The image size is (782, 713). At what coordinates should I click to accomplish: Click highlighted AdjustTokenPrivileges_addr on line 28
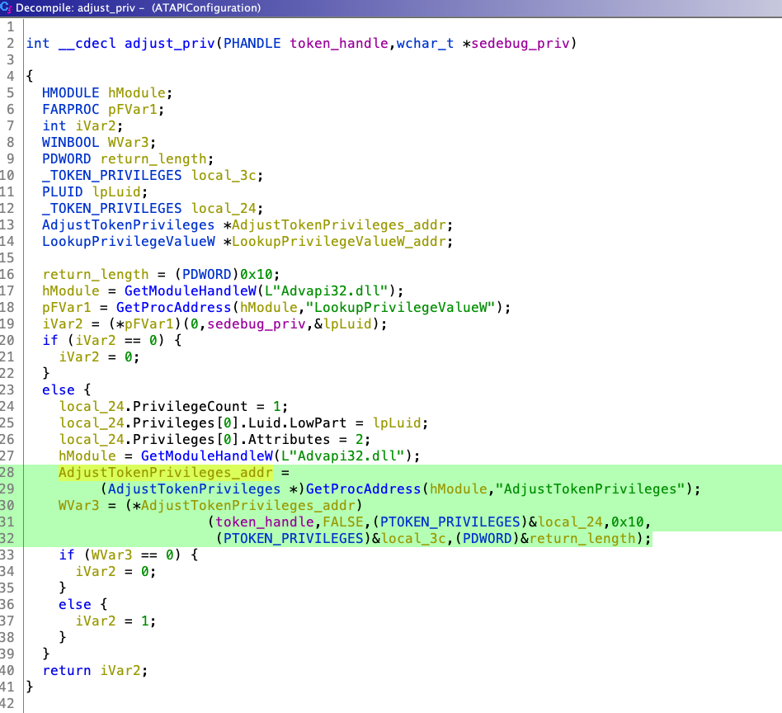pyautogui.click(x=166, y=472)
